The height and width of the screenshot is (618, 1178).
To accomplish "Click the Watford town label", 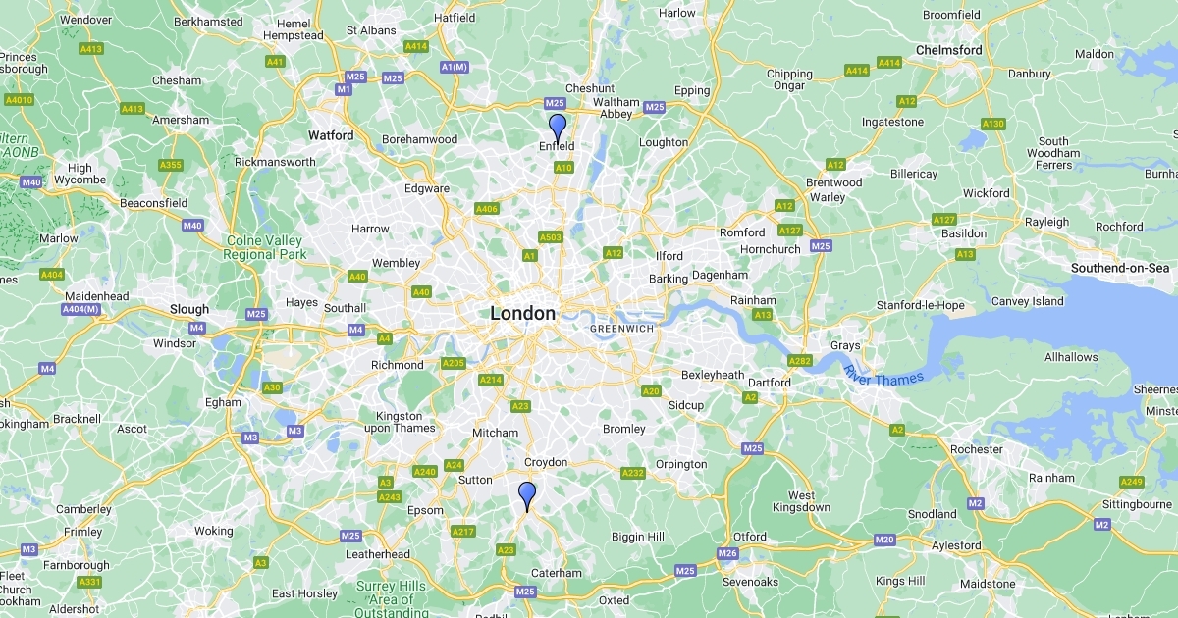I will (x=331, y=135).
